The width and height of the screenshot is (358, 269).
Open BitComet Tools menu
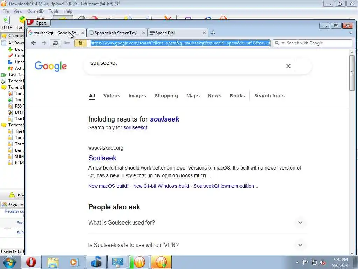pyautogui.click(x=53, y=11)
